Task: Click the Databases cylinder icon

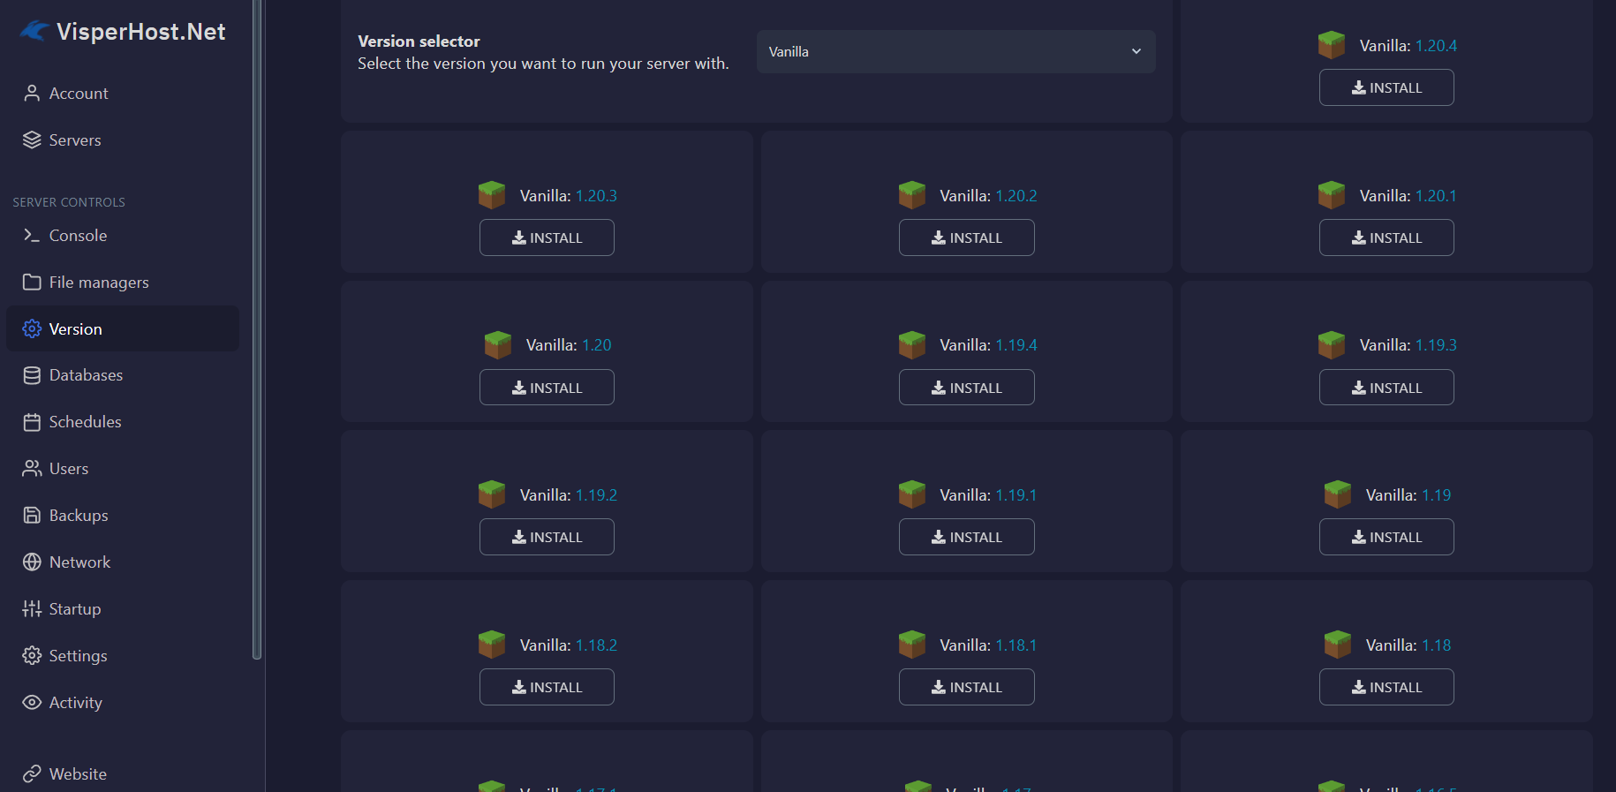Action: (32, 375)
